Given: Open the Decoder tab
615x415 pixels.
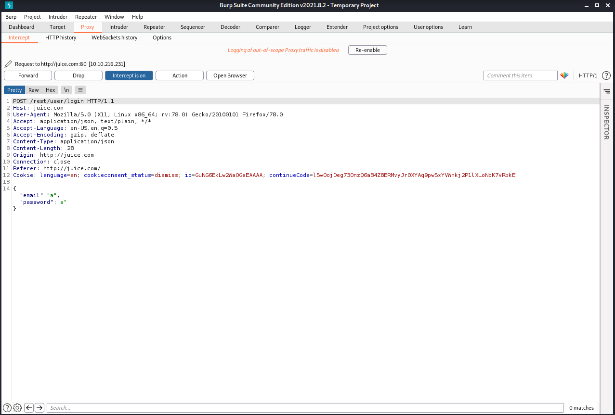Looking at the screenshot, I should pyautogui.click(x=230, y=27).
